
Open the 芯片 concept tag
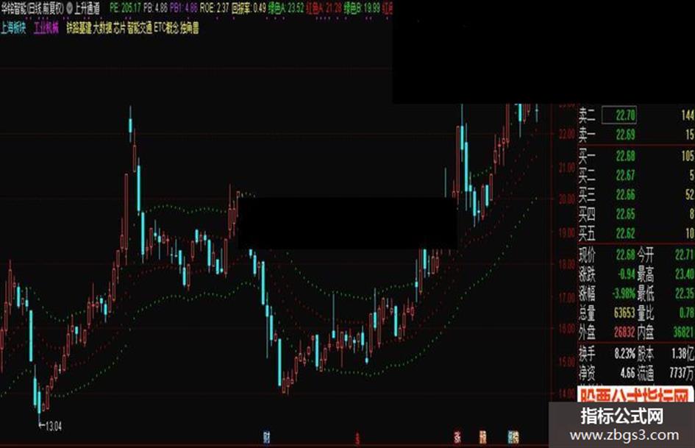point(120,28)
